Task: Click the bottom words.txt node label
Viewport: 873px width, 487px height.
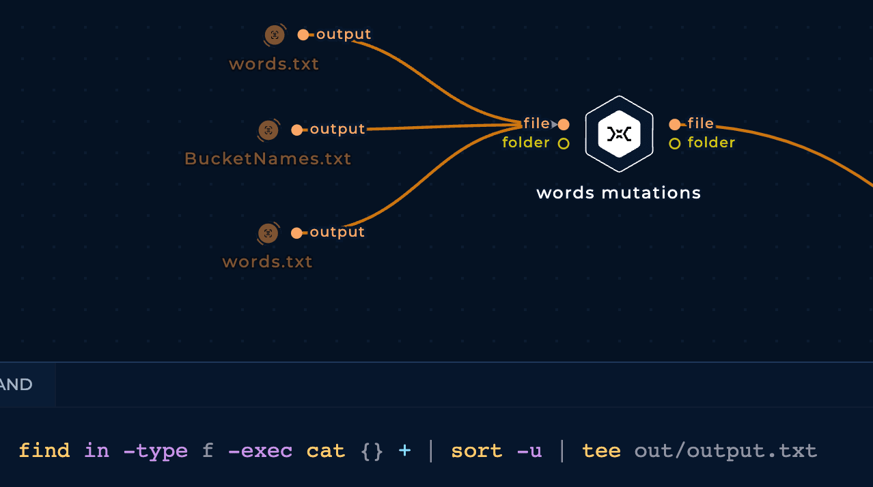Action: (x=268, y=262)
